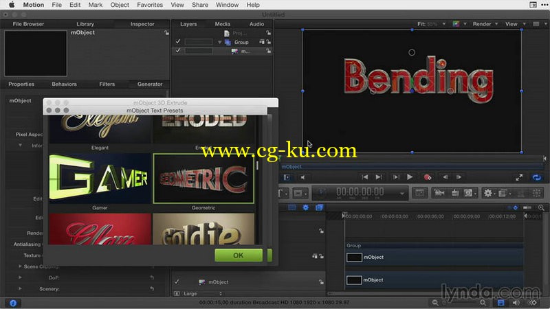Screen dimensions: 550x309
Task: Click the timeline zoom magnifier icon
Action: tap(541, 208)
